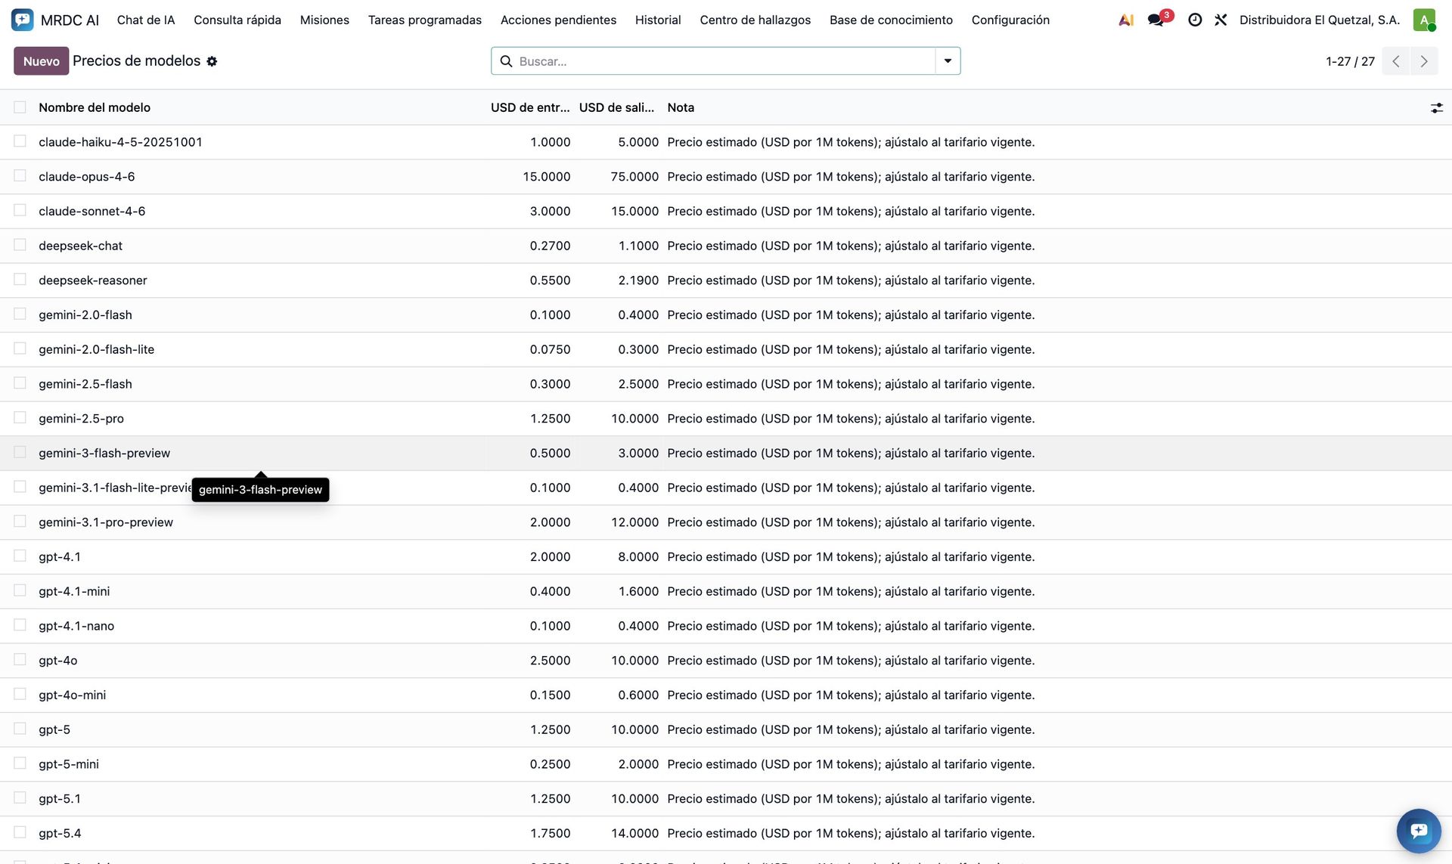Viewport: 1452px width, 864px height.
Task: Go to the next page arrow
Action: [x=1424, y=61]
